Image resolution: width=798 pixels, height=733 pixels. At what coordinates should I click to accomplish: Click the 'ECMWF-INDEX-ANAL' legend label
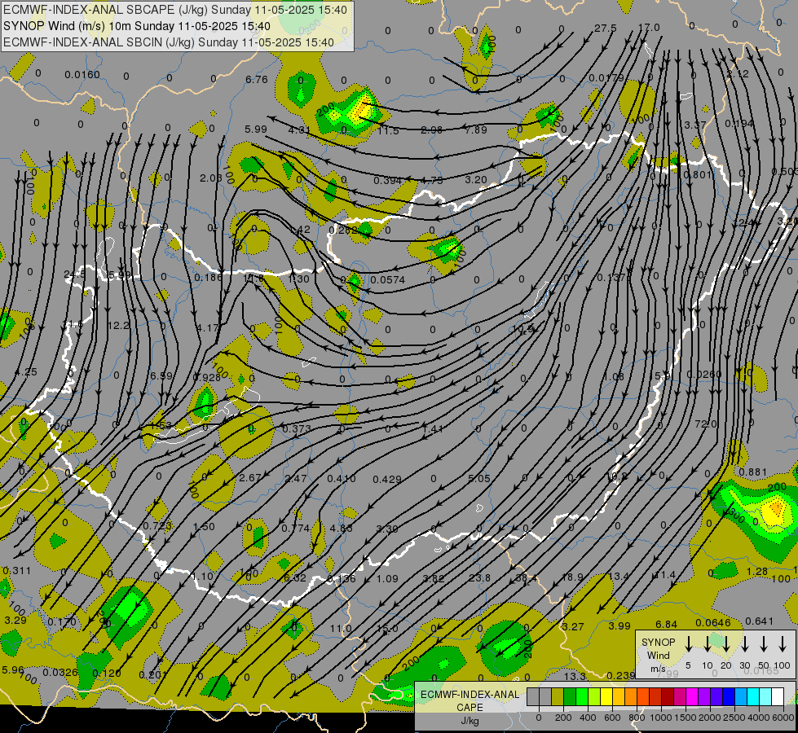470,695
